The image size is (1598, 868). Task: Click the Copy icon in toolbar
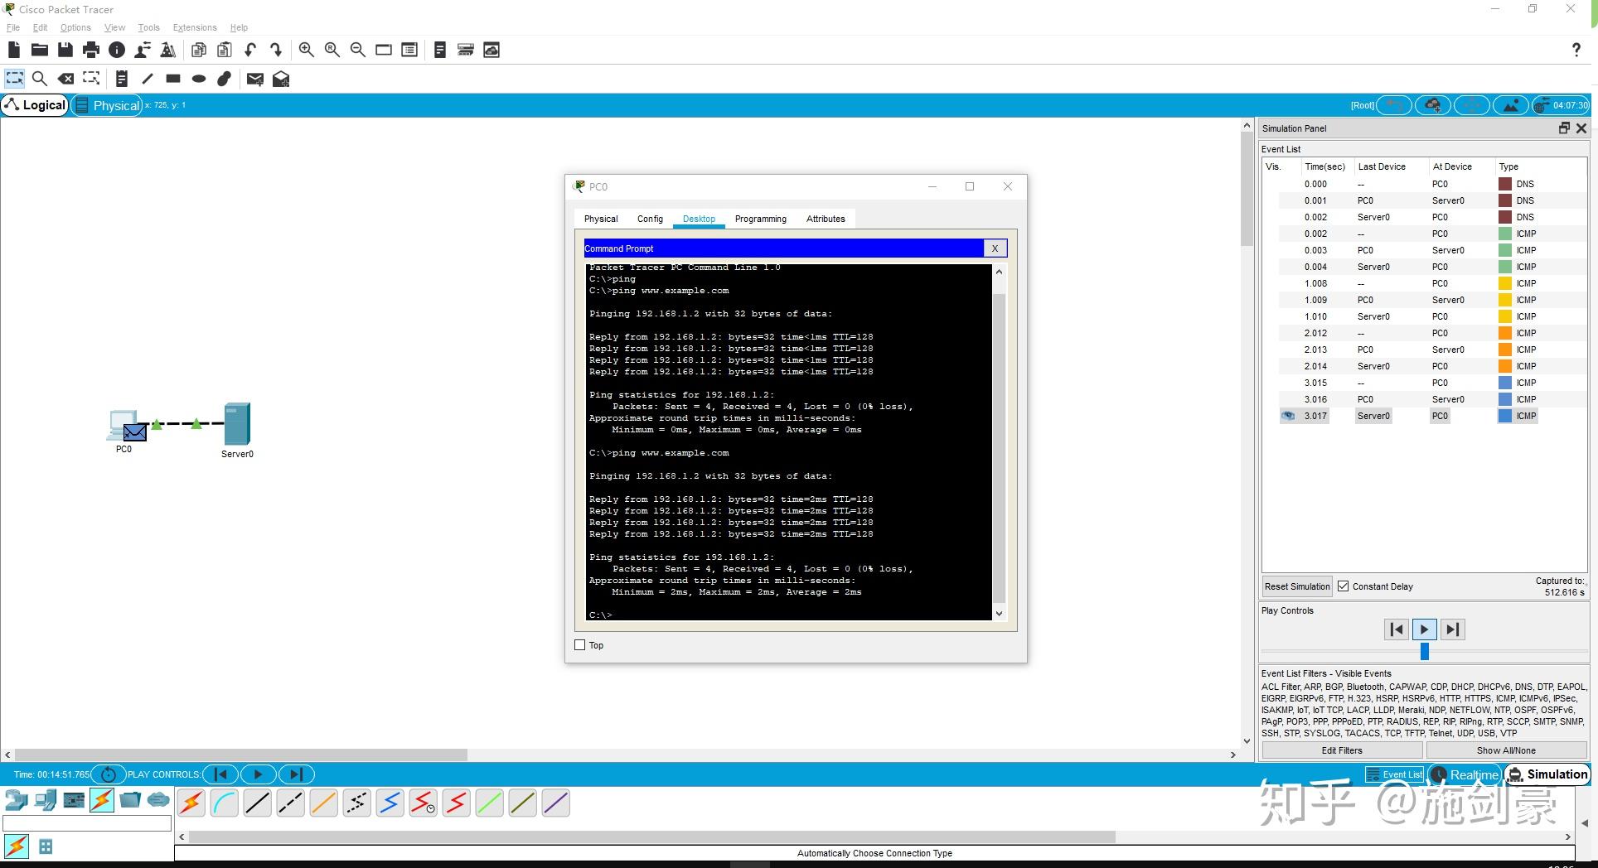point(199,50)
